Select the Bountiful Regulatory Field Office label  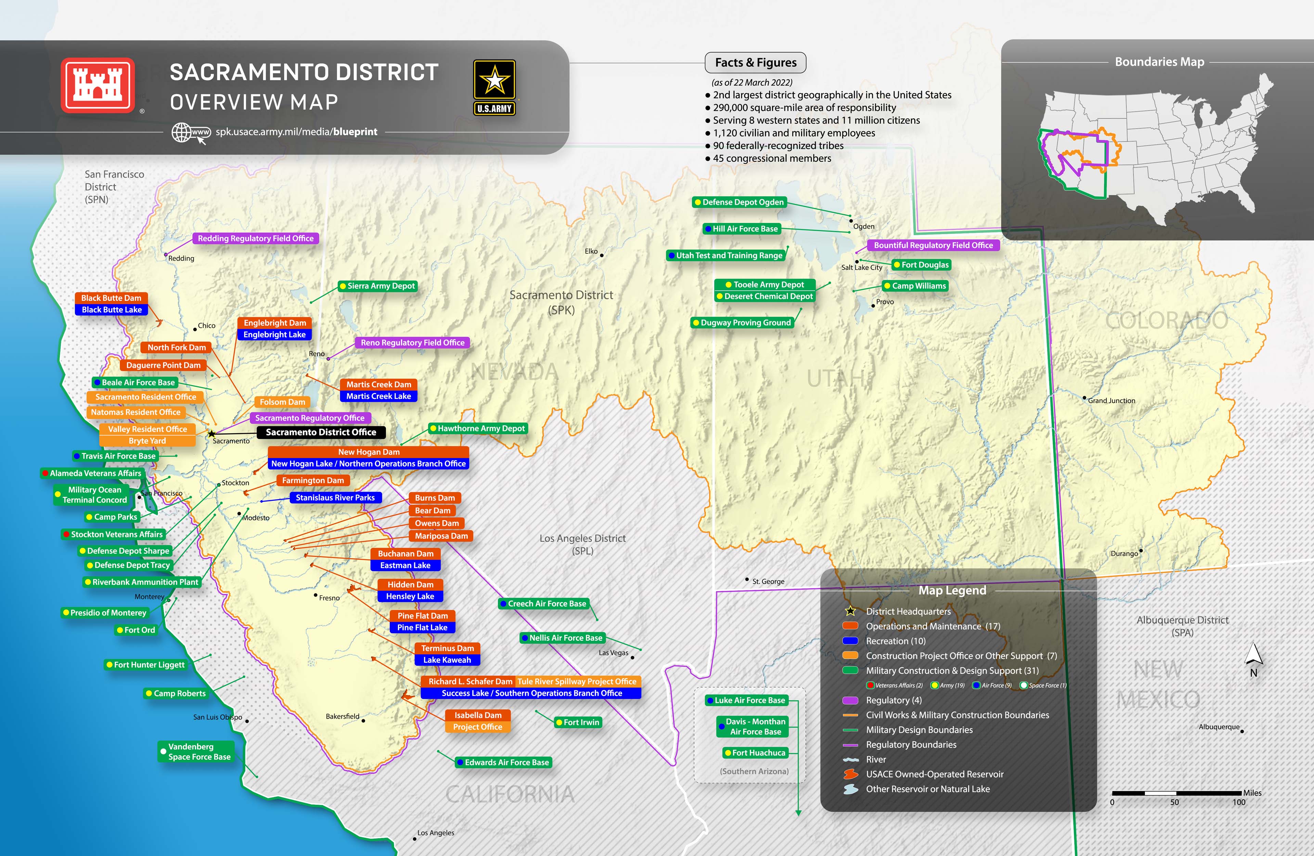[x=933, y=245]
